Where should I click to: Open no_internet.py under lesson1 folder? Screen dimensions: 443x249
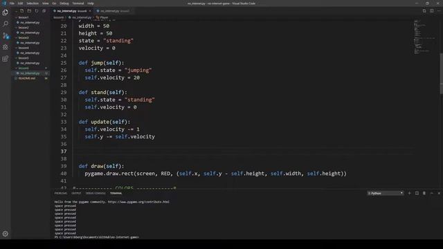tap(30, 23)
